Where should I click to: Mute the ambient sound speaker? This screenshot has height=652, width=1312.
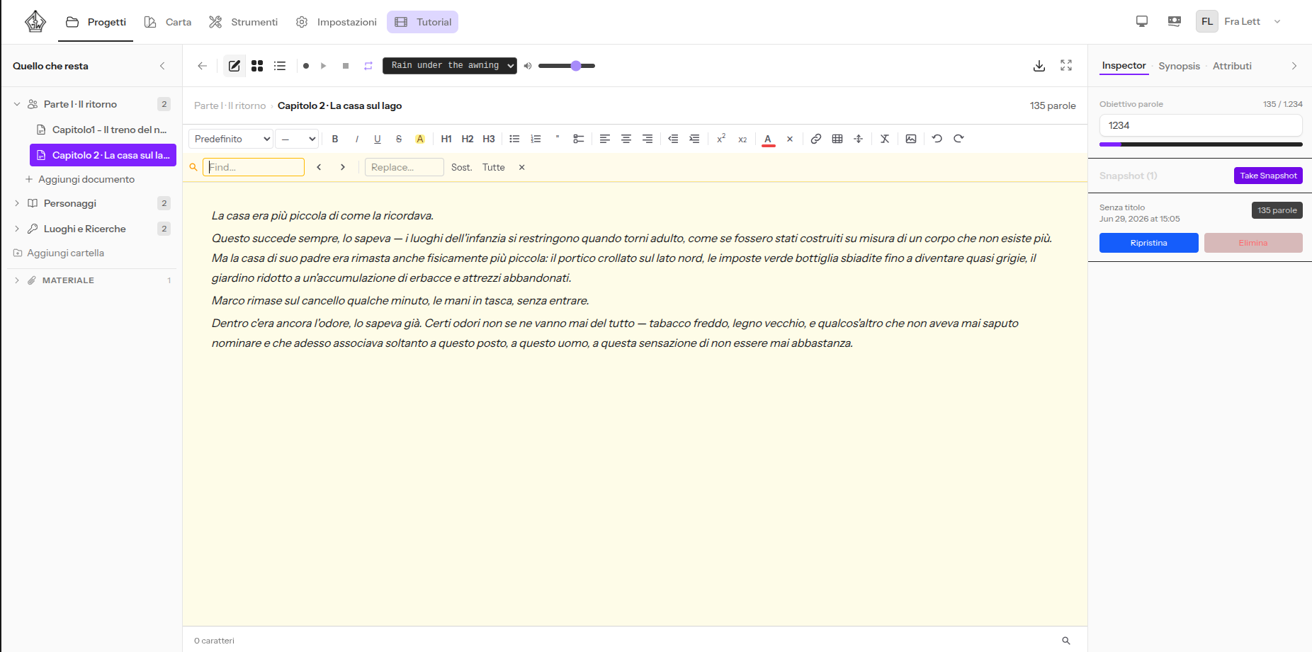528,66
